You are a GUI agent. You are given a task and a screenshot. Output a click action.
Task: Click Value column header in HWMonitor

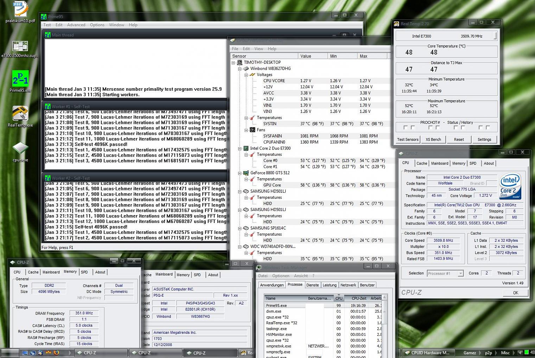313,56
